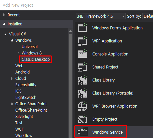
Task: Select the Windows tree node
Action: (x=23, y=40)
